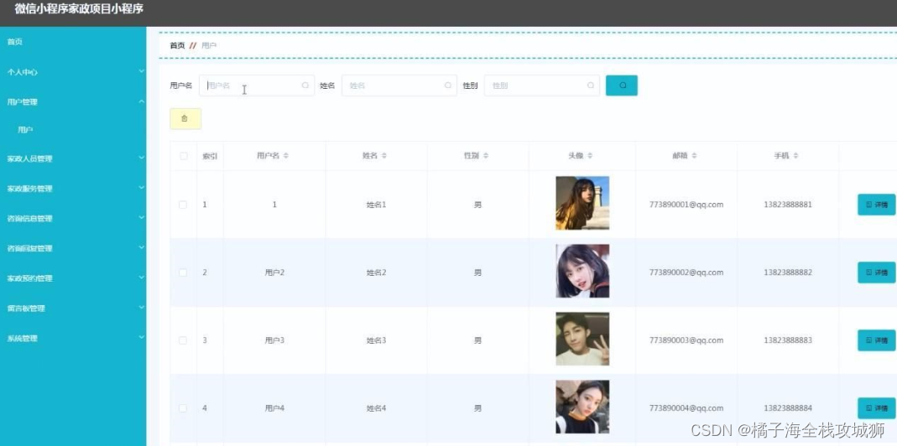
Task: Click the teal search button
Action: [x=621, y=86]
